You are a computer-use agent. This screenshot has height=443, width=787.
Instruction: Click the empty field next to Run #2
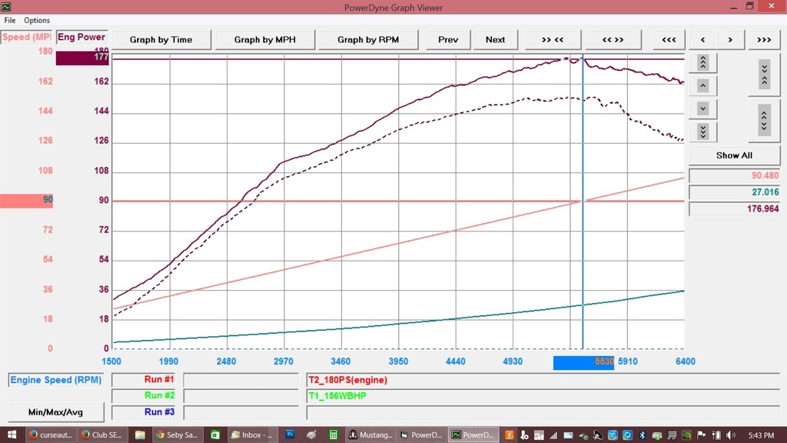coord(241,396)
